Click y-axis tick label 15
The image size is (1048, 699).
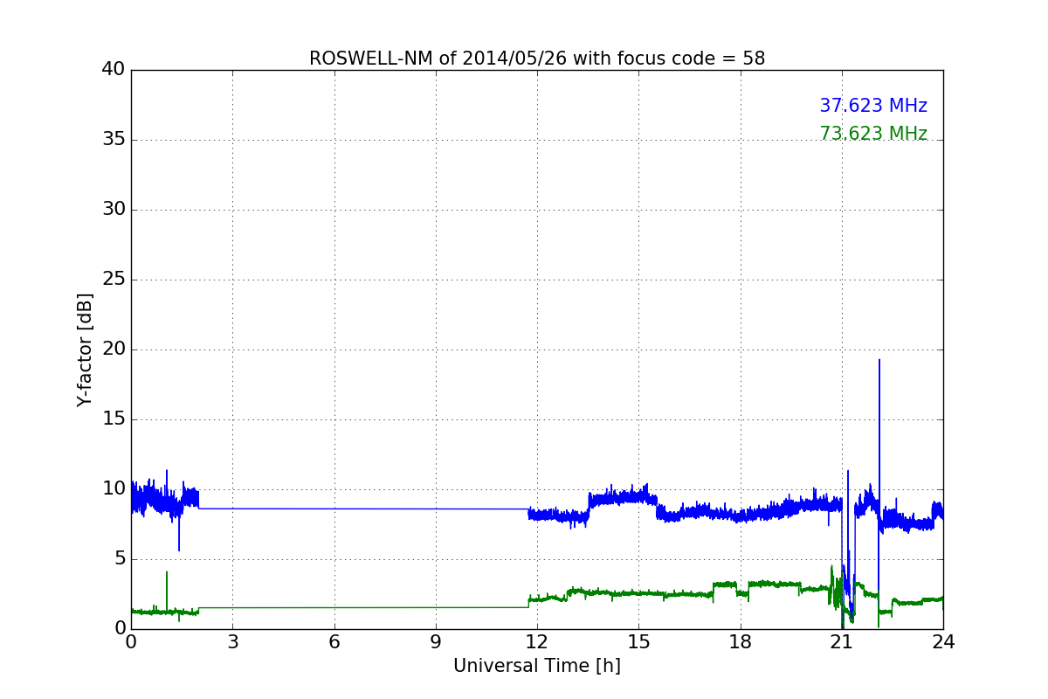[x=114, y=419]
